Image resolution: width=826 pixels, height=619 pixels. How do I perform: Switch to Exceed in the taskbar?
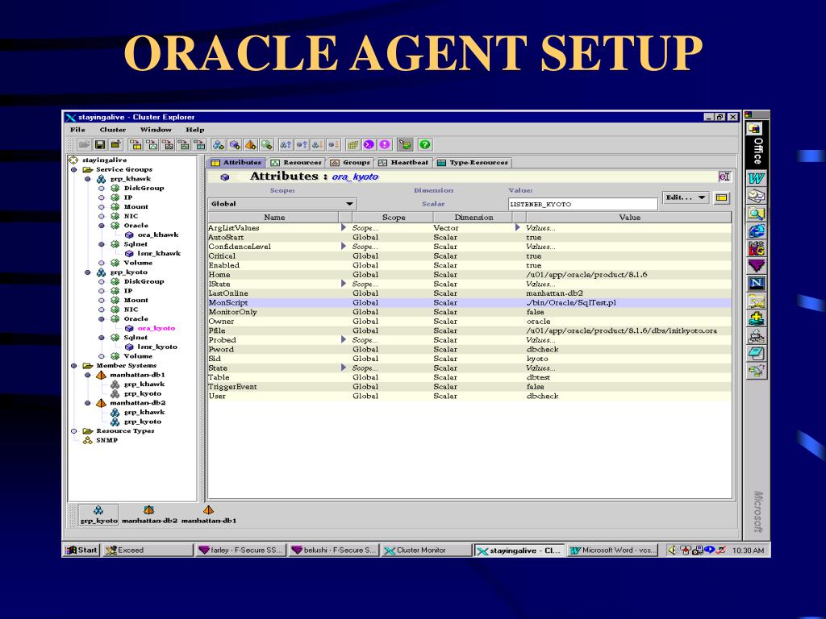pos(148,550)
